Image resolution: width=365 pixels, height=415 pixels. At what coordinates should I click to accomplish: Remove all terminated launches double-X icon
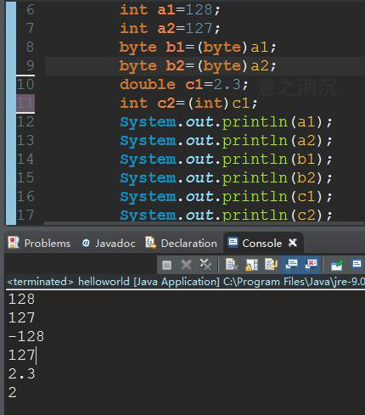point(205,265)
